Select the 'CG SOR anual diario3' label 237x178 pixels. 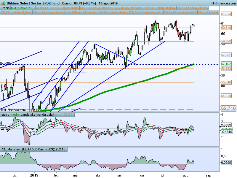128,8
